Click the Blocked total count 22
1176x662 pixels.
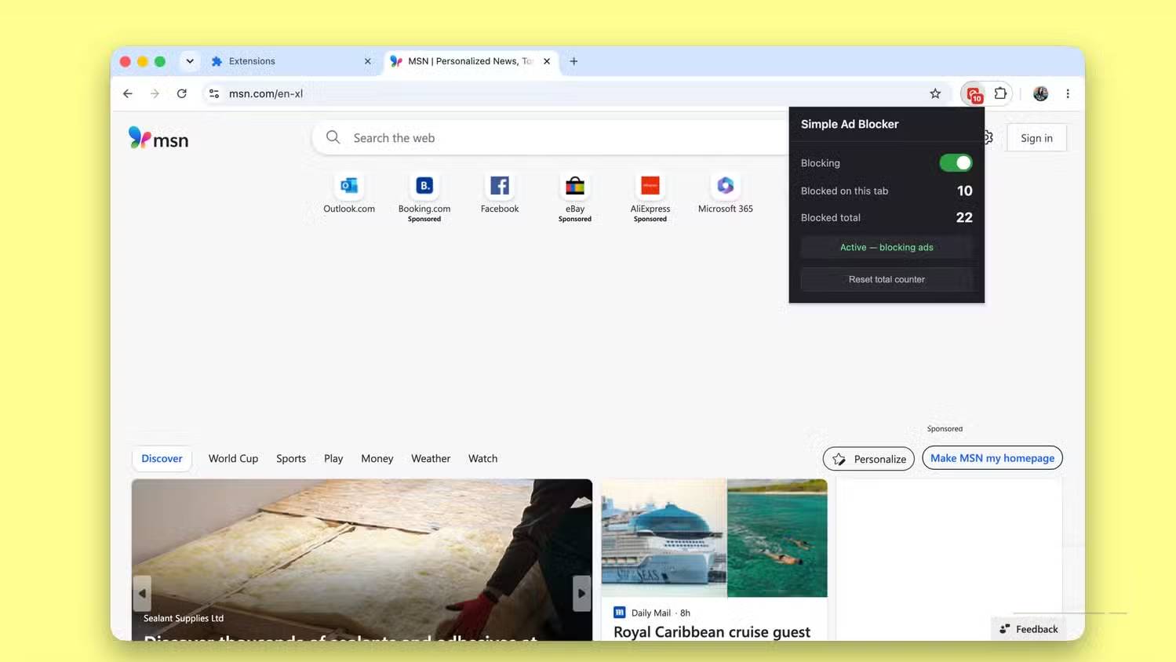tap(964, 217)
